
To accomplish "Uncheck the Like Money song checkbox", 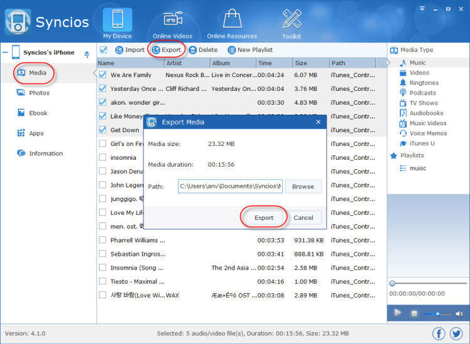I will (103, 116).
